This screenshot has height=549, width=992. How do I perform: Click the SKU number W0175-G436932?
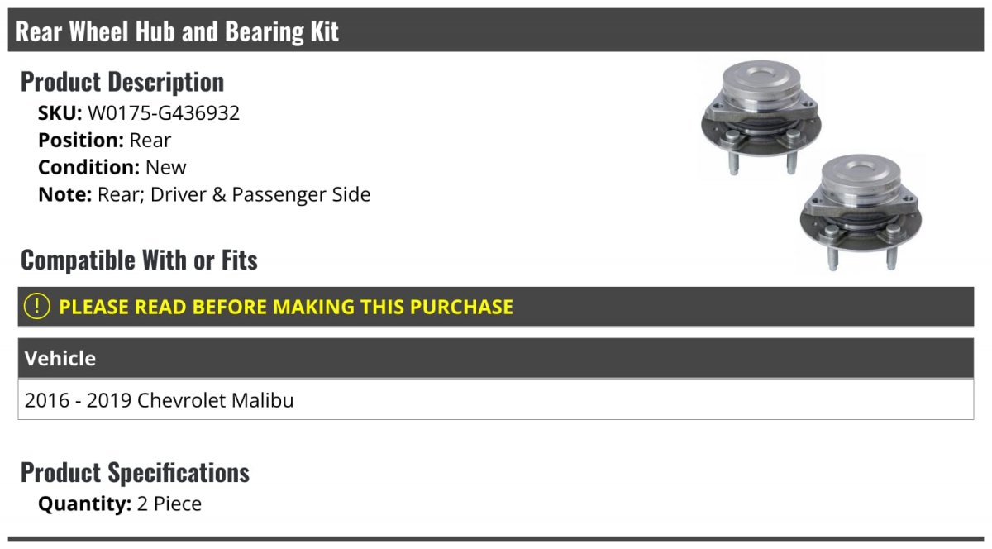[164, 113]
